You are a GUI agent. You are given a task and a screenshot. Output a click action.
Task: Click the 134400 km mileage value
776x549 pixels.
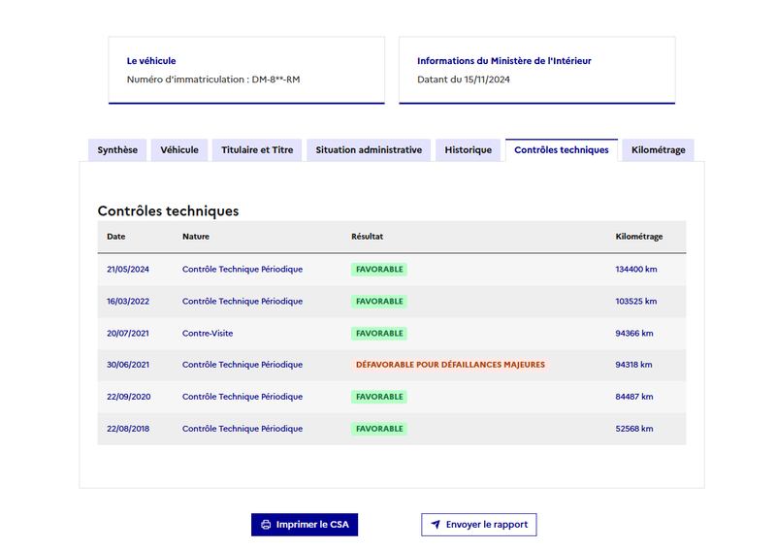(x=636, y=270)
